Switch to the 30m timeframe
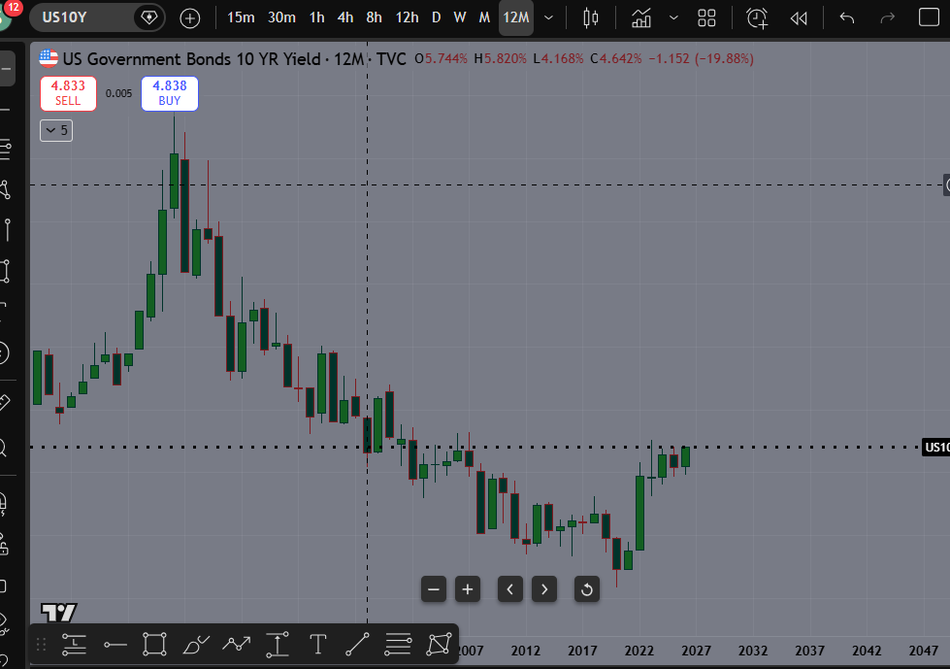The width and height of the screenshot is (950, 669). (x=281, y=17)
